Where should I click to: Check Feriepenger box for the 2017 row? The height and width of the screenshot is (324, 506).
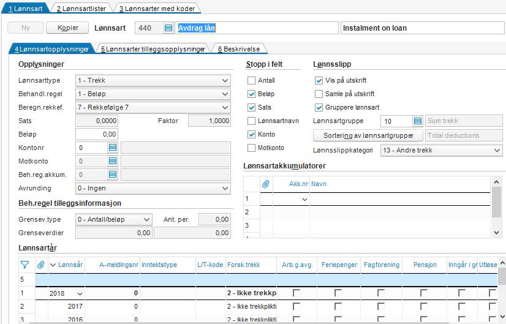click(x=338, y=306)
